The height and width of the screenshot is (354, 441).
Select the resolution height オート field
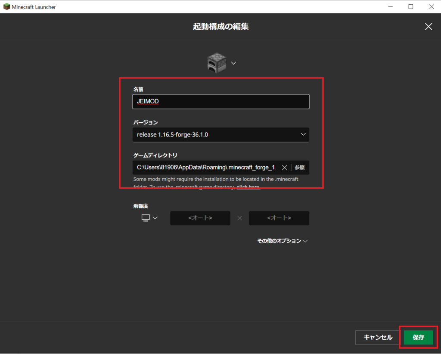pos(279,218)
